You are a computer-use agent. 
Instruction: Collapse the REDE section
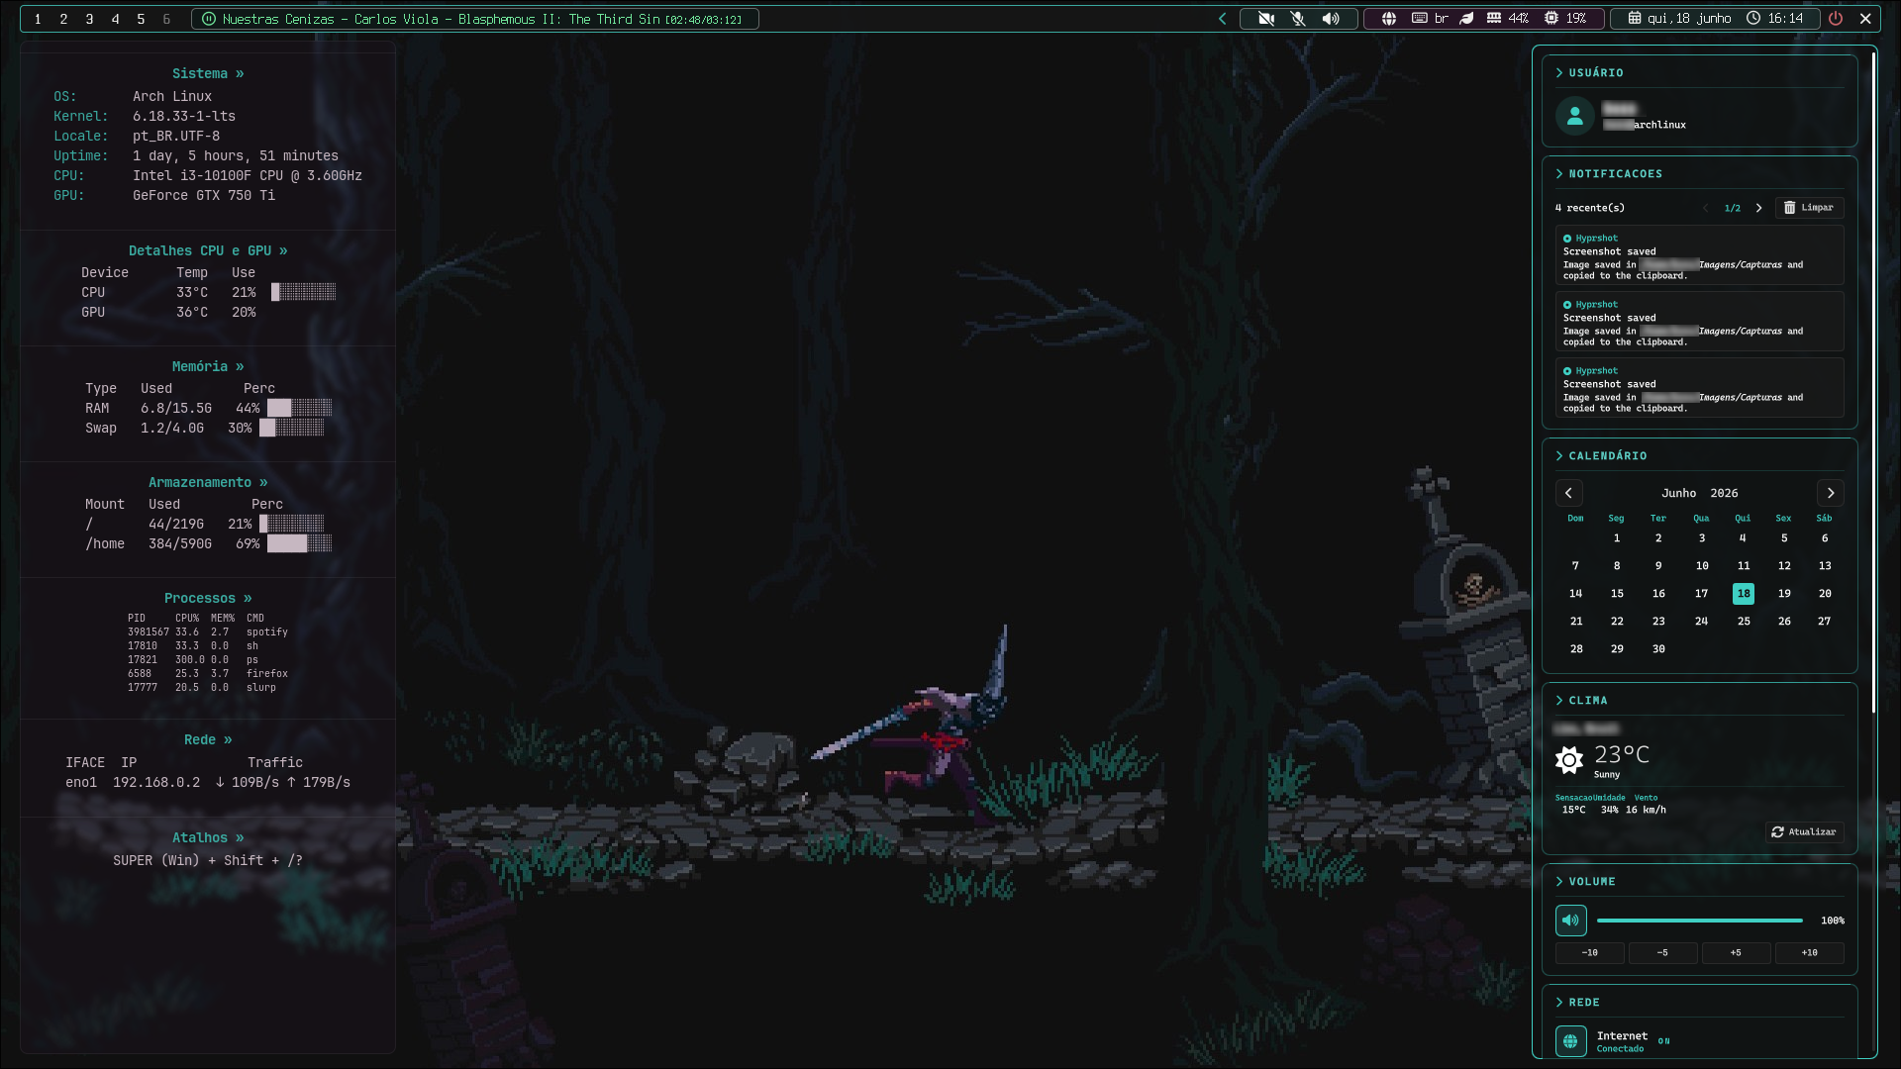[x=1577, y=1003]
